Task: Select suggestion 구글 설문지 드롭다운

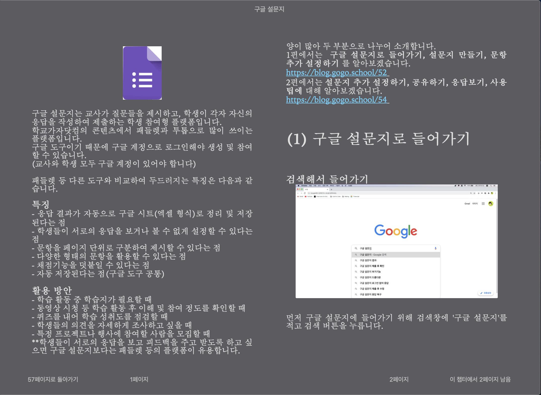Action: 370,277
